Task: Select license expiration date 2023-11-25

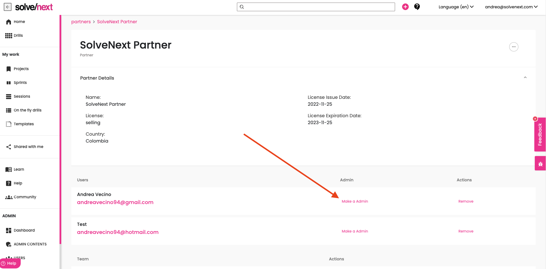Action: pos(320,123)
